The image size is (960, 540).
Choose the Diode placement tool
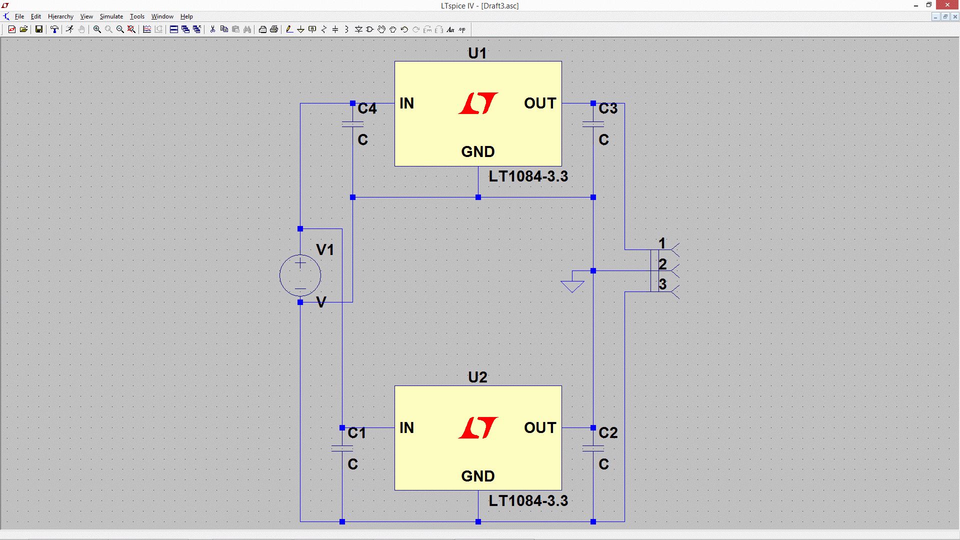pos(358,29)
